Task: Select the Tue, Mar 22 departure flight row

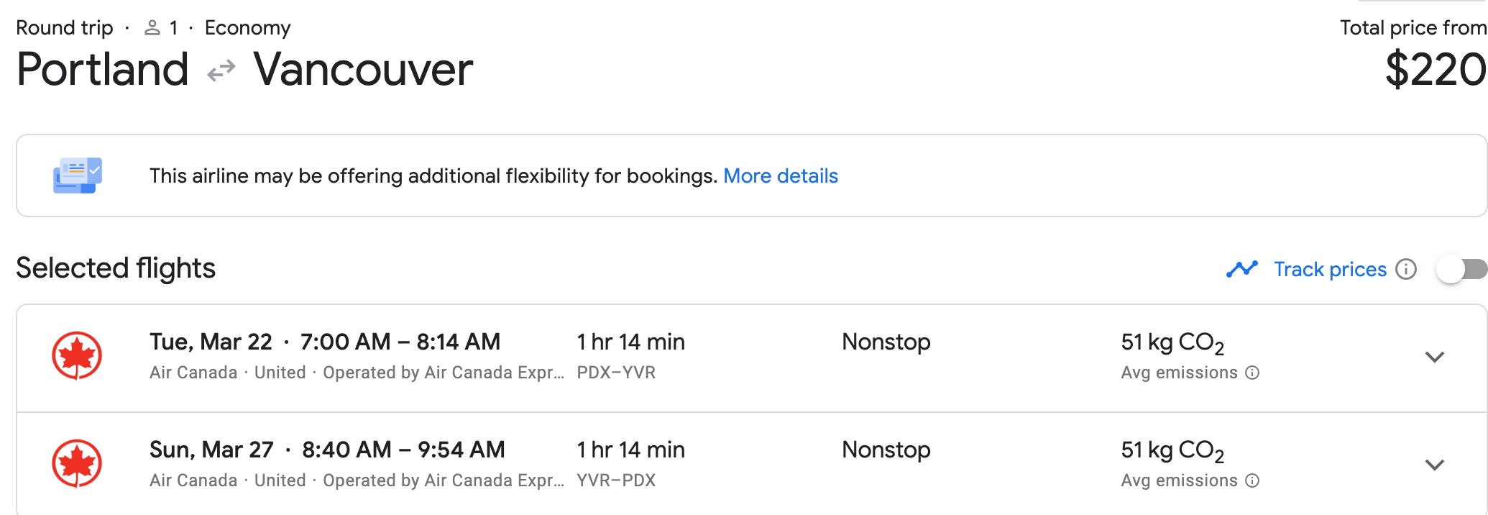Action: 719,357
